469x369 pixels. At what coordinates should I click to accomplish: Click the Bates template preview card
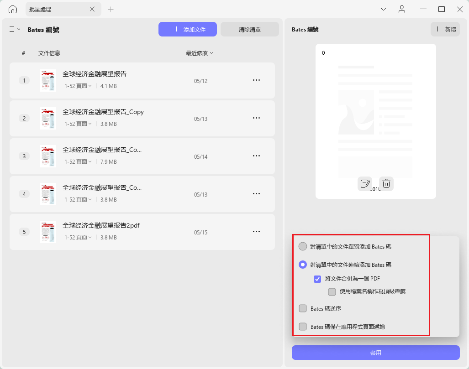point(376,121)
